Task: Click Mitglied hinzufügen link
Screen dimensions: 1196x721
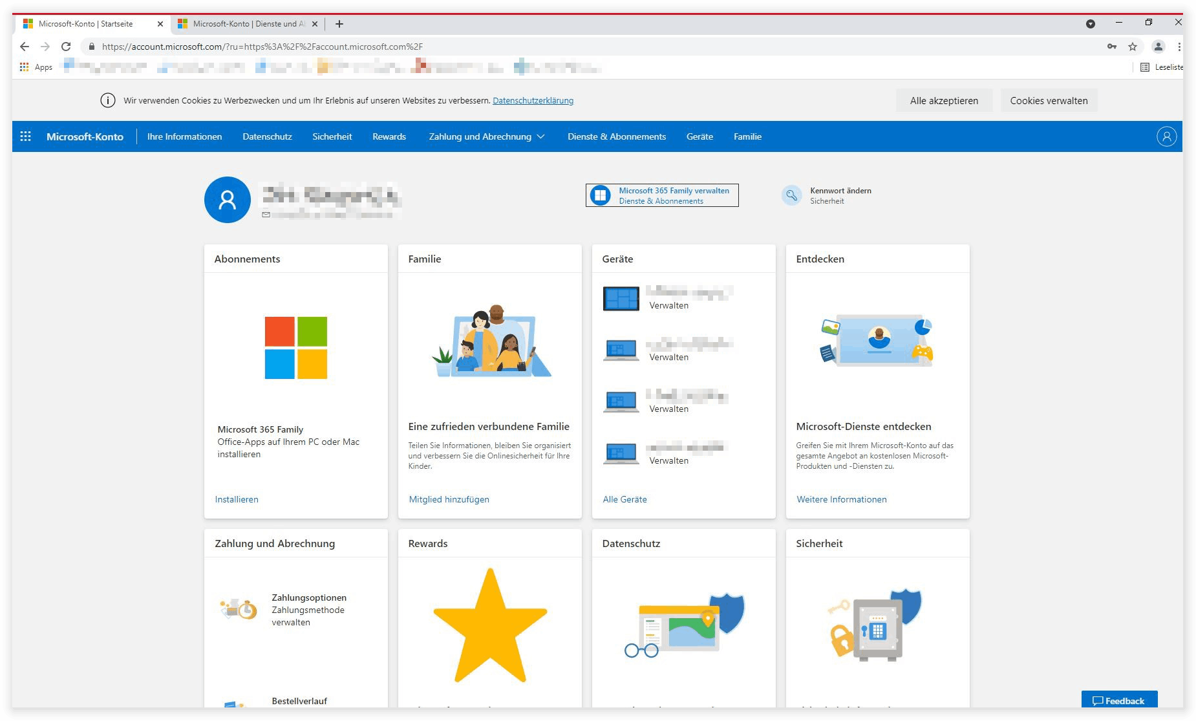Action: pyautogui.click(x=449, y=499)
